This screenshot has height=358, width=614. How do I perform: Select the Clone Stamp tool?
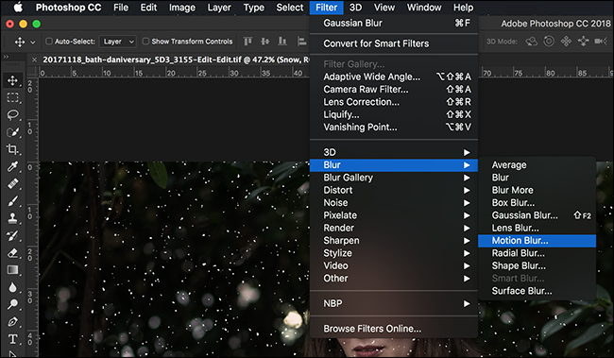click(x=12, y=218)
